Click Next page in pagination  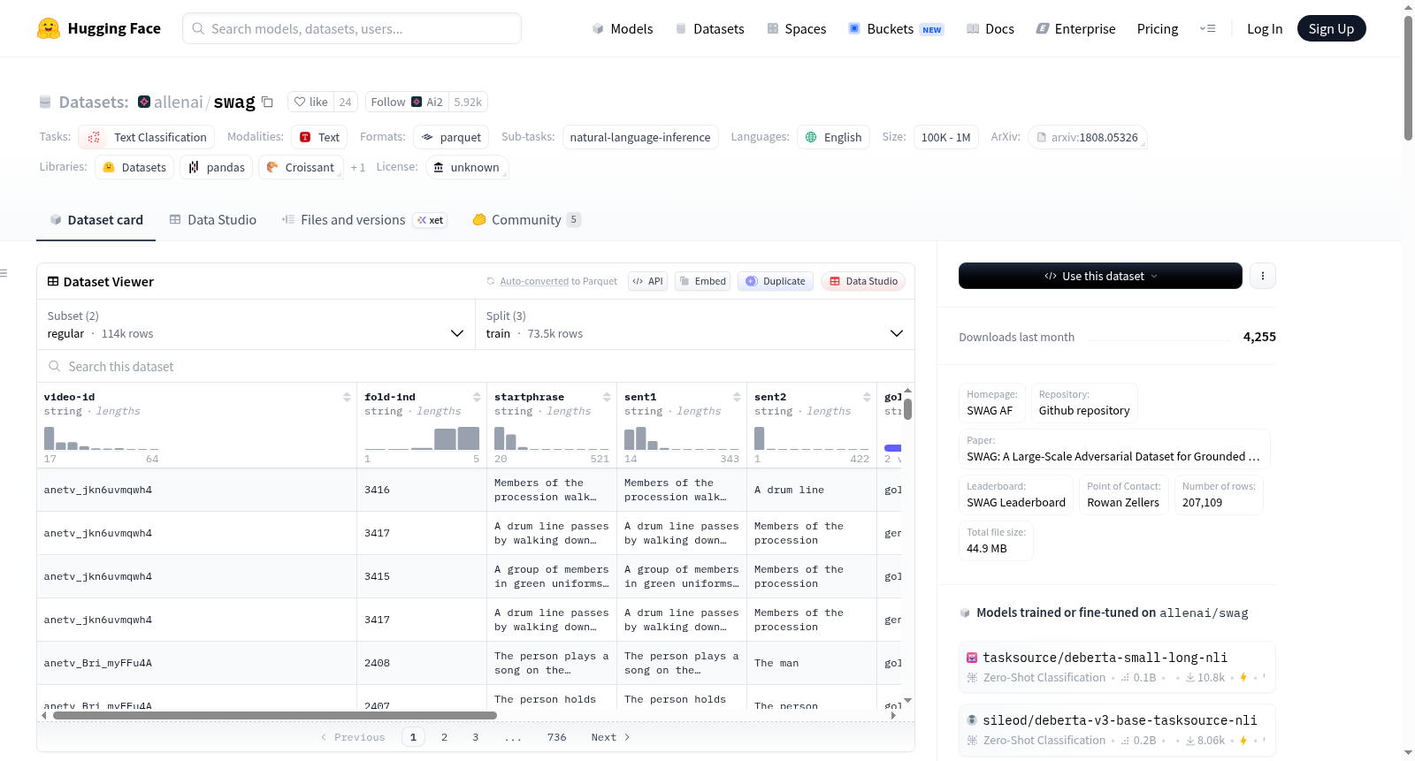coord(610,737)
